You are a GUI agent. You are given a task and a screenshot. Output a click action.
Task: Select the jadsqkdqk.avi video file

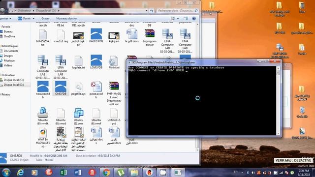coord(78,39)
